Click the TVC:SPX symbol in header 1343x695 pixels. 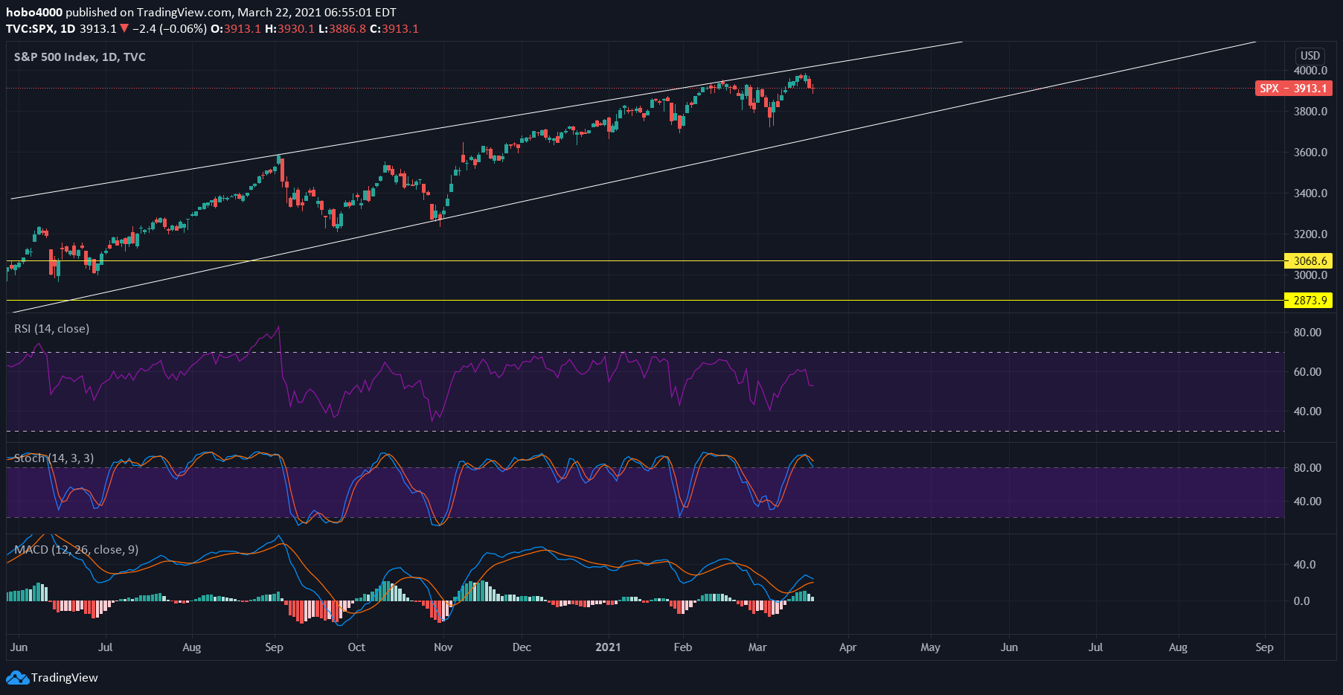coord(30,28)
